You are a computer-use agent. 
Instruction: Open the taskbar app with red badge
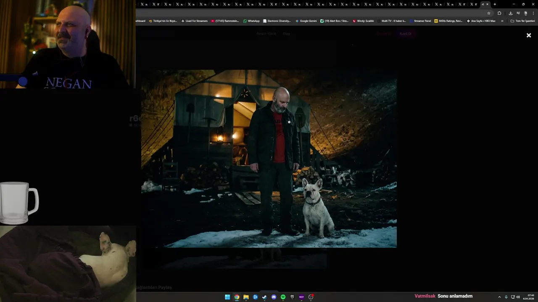(311, 297)
